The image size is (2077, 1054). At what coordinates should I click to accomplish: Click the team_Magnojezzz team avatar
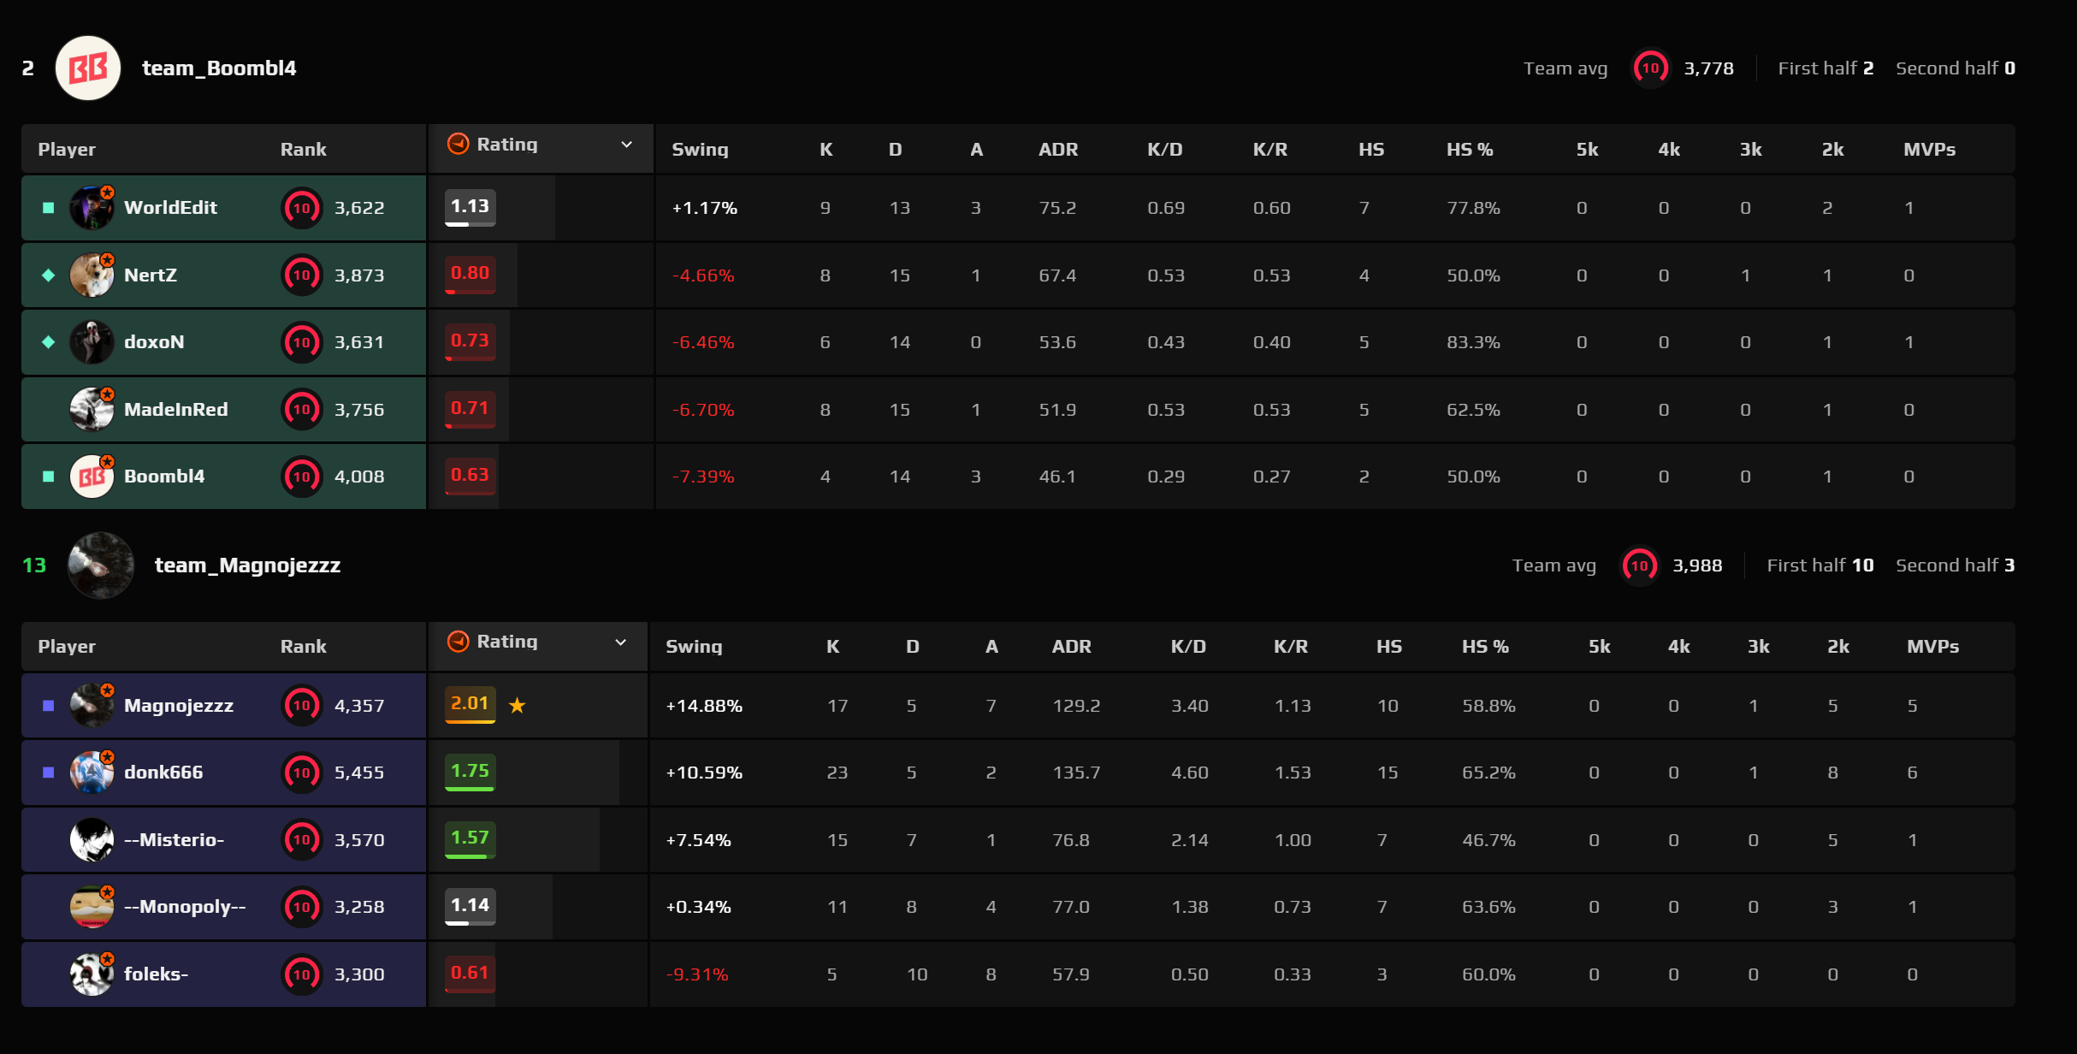click(x=101, y=565)
